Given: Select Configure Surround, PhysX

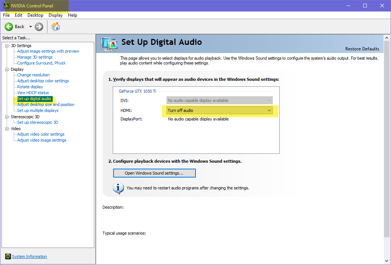Looking at the screenshot, I should pos(41,63).
